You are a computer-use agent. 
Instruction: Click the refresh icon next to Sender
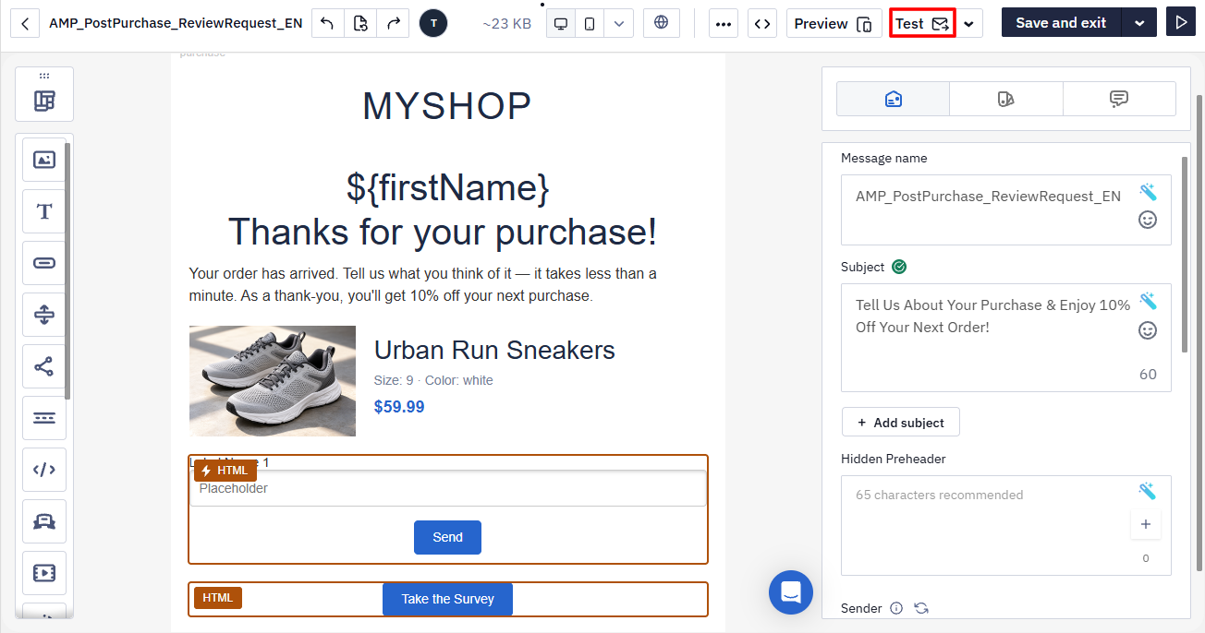click(921, 608)
